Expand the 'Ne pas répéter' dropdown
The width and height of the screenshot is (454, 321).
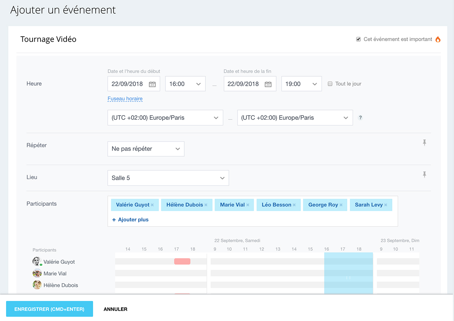click(146, 149)
